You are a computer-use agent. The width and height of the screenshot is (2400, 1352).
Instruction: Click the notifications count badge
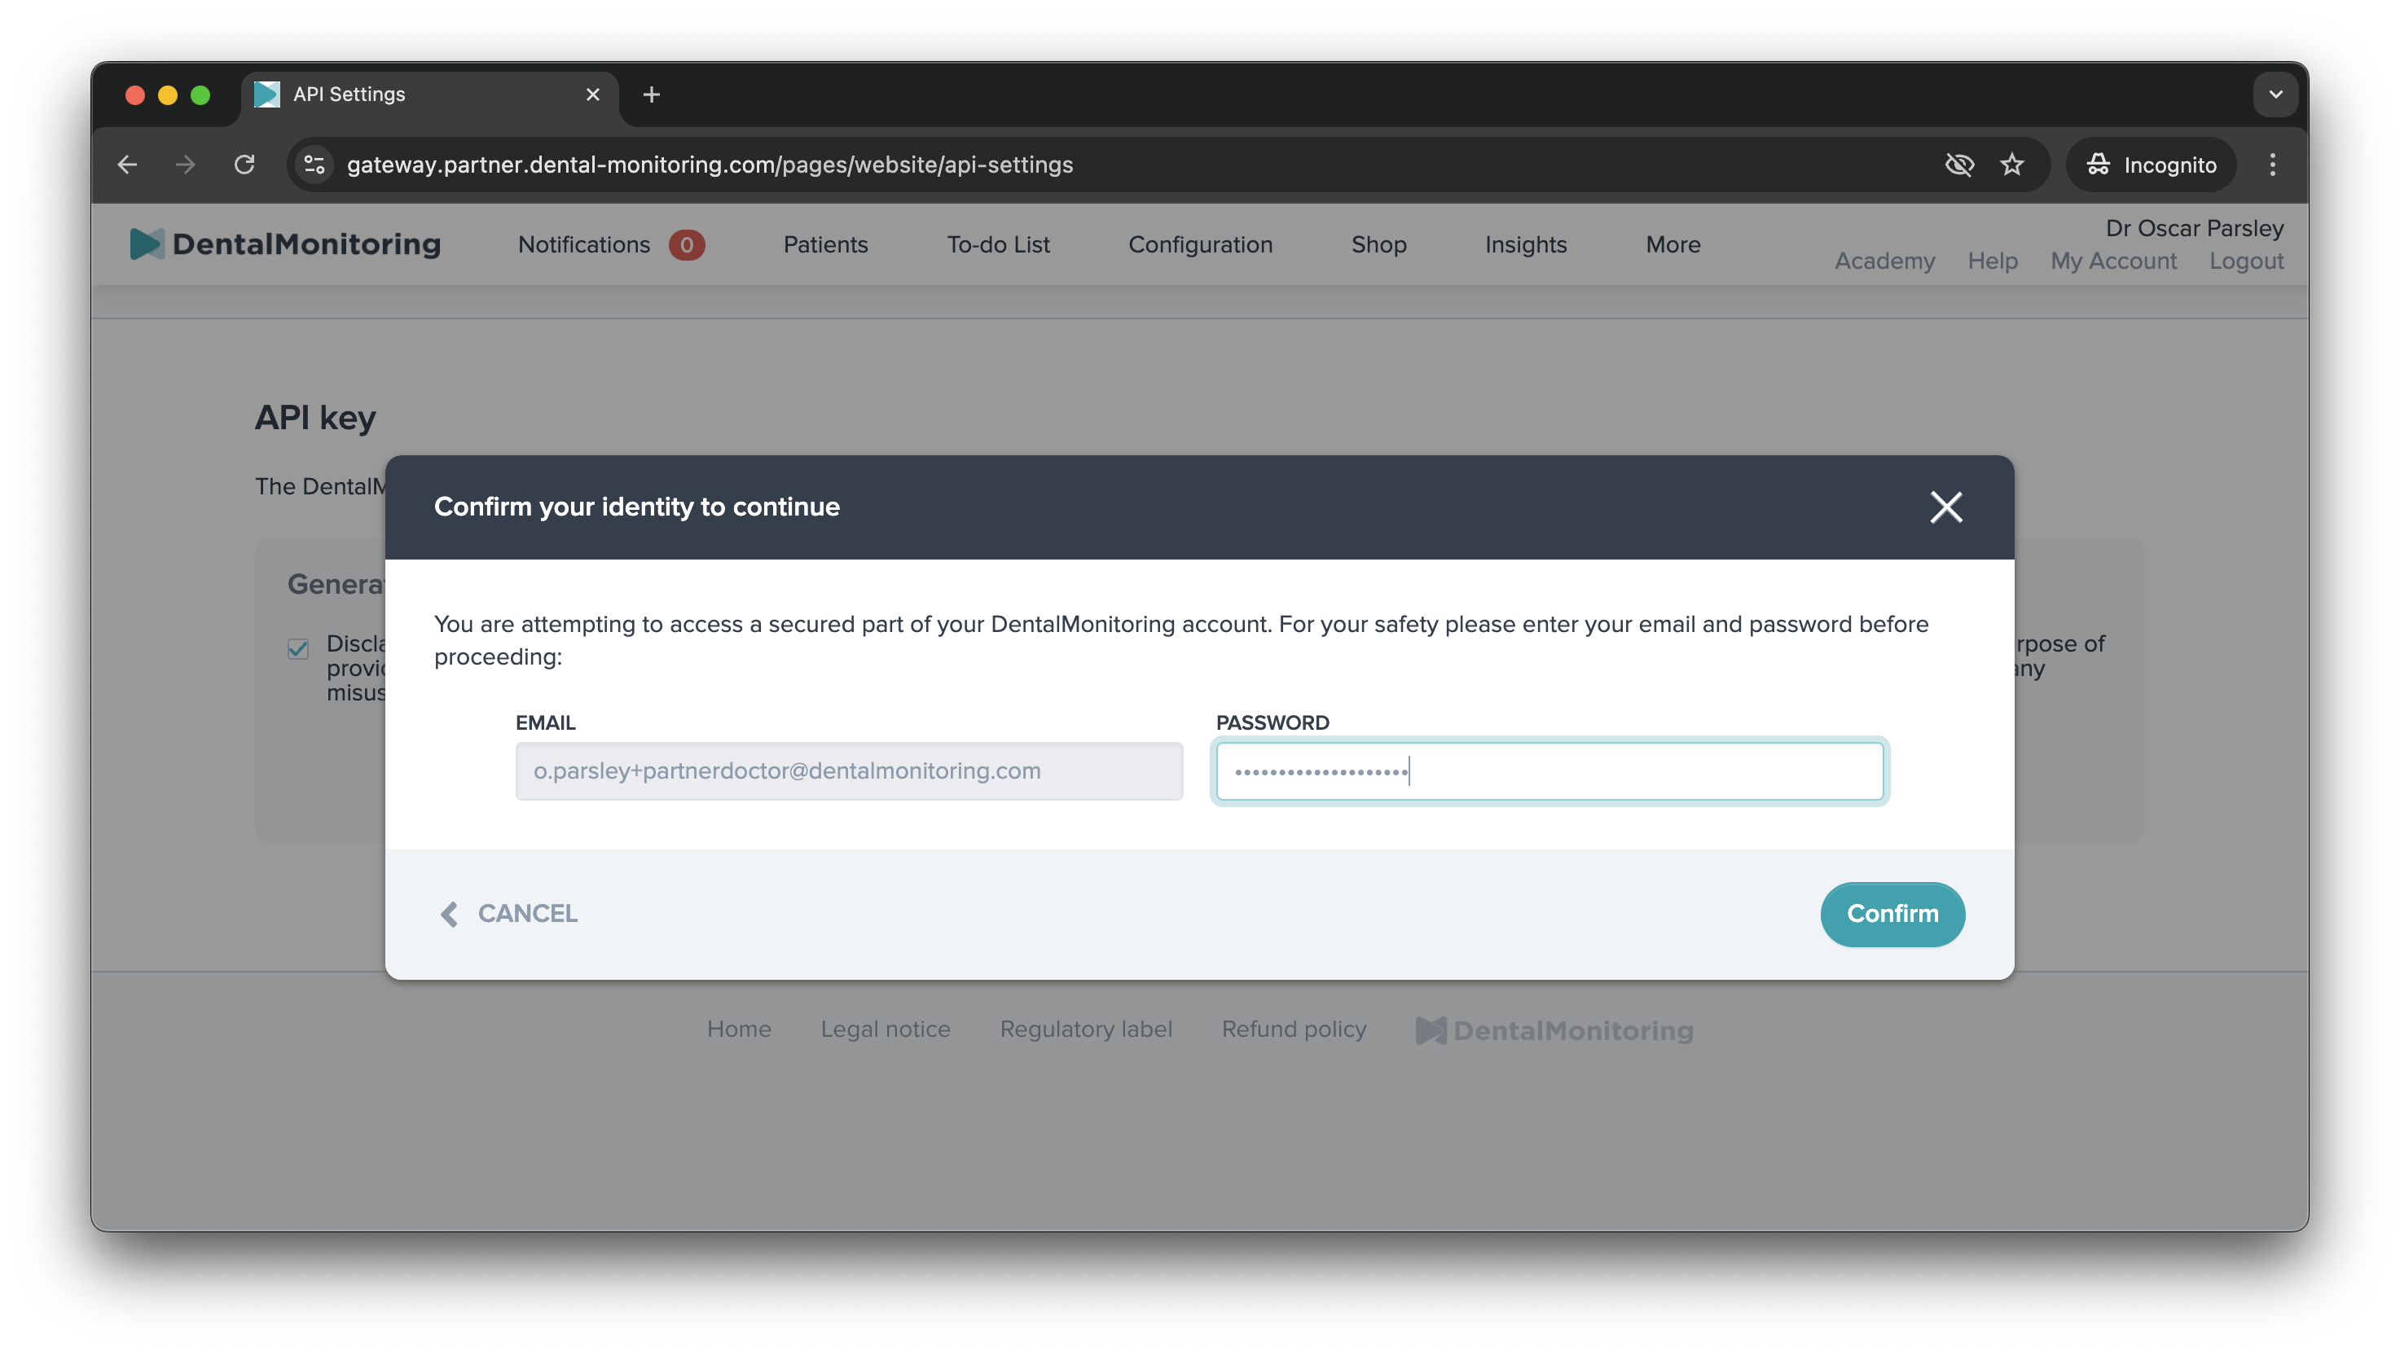[687, 245]
